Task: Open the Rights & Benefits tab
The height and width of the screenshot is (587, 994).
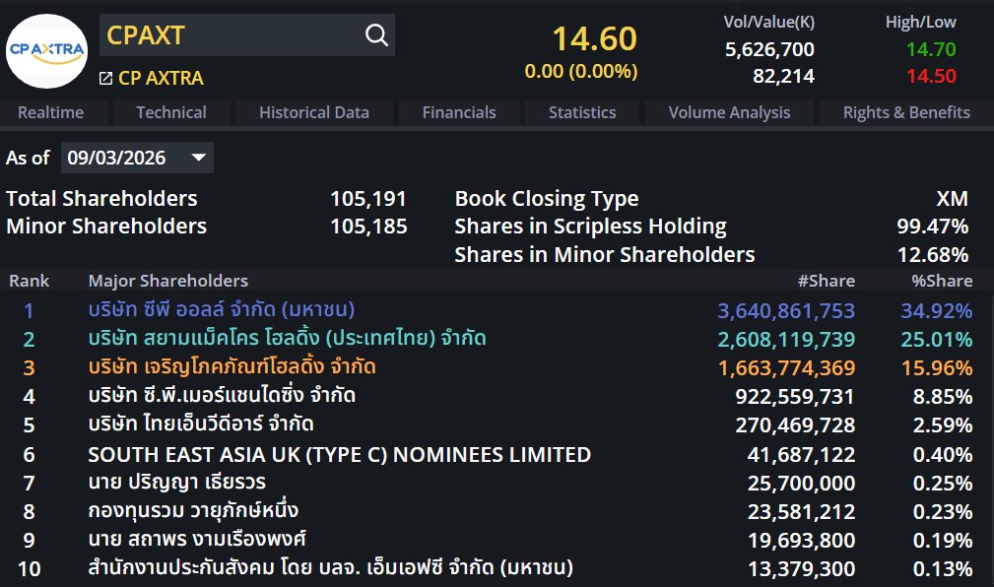Action: coord(906,112)
